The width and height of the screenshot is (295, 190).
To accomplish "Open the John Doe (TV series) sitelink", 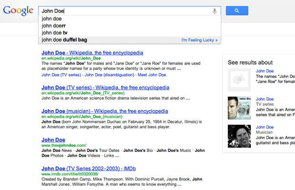I will tap(61, 75).
